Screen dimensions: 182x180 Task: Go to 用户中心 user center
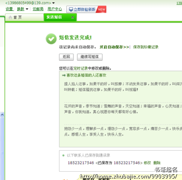click(x=55, y=9)
